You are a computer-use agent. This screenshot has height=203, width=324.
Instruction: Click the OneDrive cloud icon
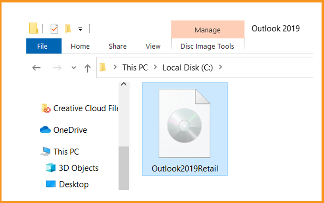coord(45,130)
